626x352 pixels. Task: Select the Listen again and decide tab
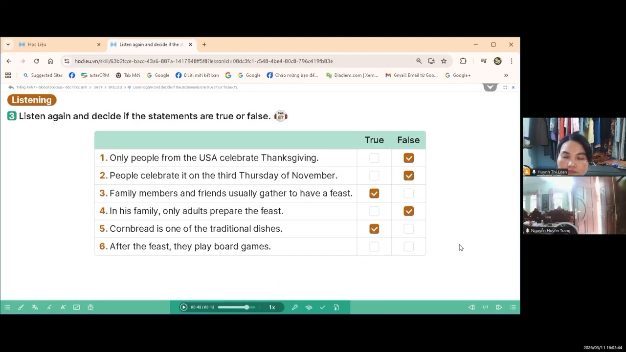click(152, 44)
